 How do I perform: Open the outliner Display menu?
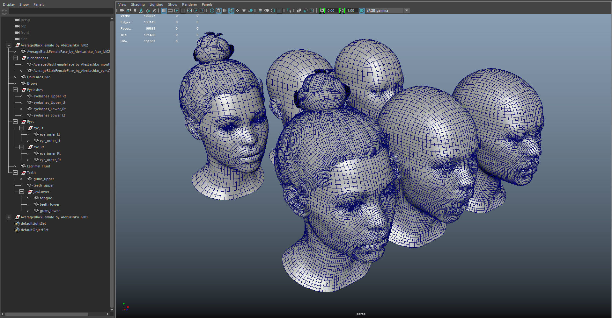pos(9,4)
